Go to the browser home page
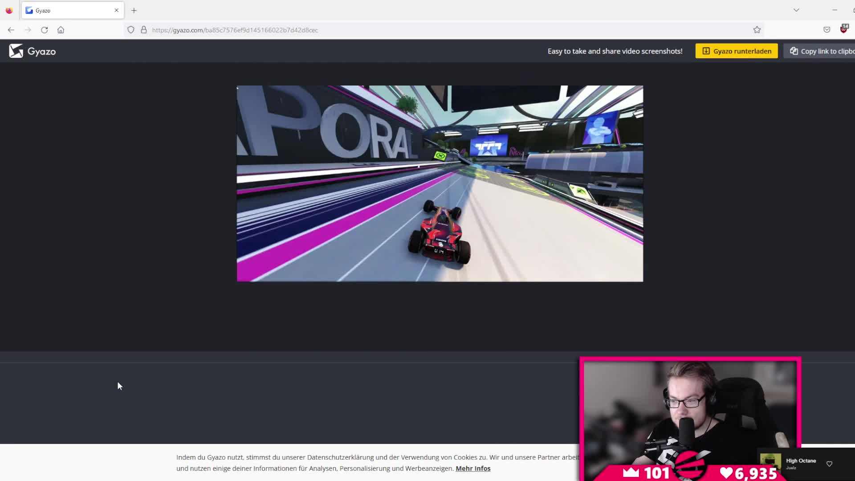Screen dimensions: 855x481 (x=61, y=30)
